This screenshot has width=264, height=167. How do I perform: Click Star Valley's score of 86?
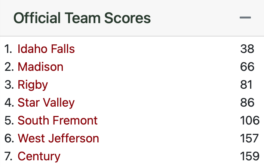coord(247,103)
